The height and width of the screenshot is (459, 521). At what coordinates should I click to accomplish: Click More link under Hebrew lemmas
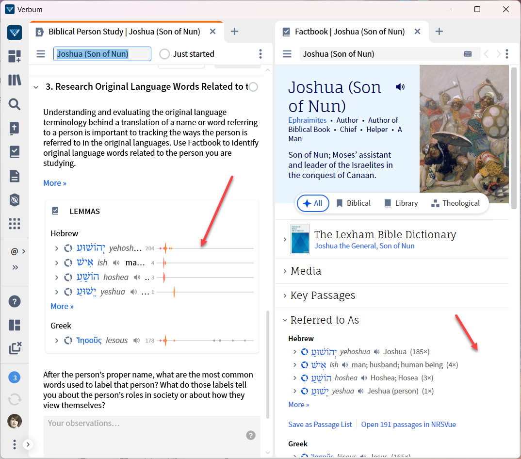point(62,307)
